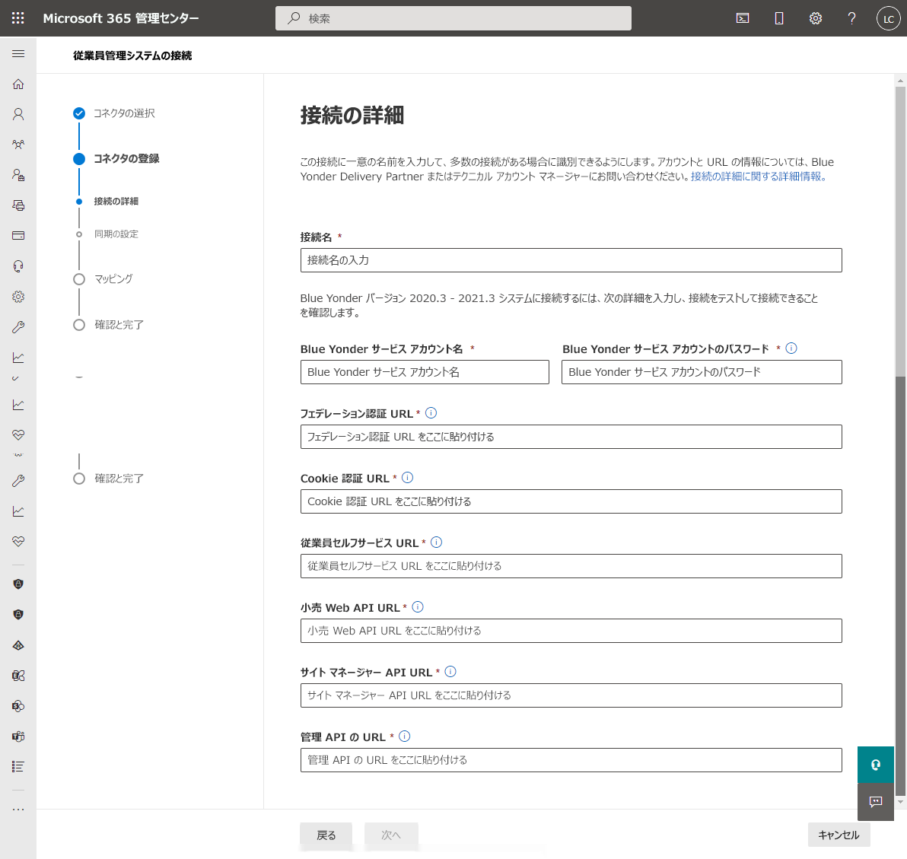Show info for 従業員セルフサービス URL
Viewport: 907px width, 859px height.
[436, 542]
